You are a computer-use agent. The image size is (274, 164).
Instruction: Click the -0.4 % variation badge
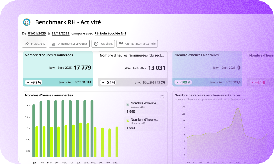pos(109,83)
